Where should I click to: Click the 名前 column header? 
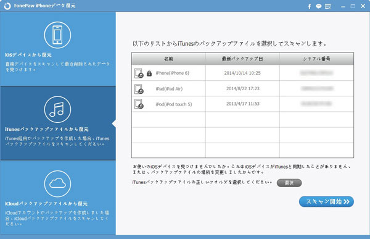[x=168, y=59]
